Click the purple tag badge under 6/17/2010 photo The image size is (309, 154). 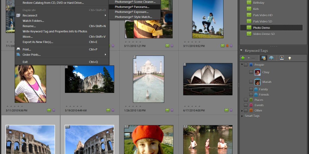click(x=231, y=110)
